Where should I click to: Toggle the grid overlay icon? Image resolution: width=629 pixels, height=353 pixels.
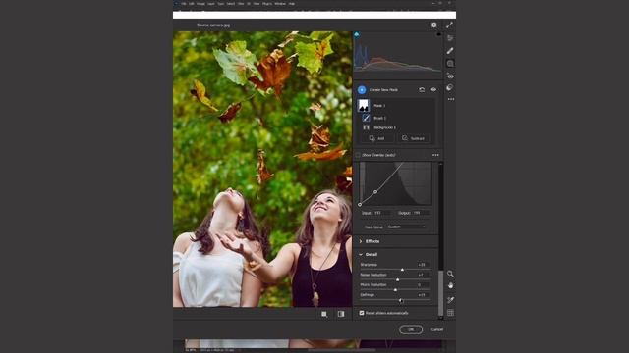(x=450, y=313)
